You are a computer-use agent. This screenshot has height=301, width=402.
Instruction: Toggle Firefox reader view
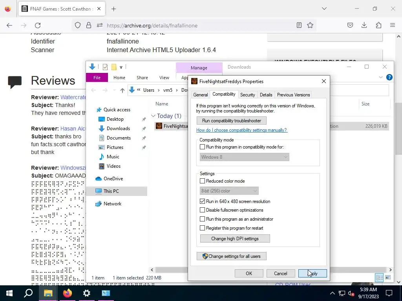coord(299,25)
